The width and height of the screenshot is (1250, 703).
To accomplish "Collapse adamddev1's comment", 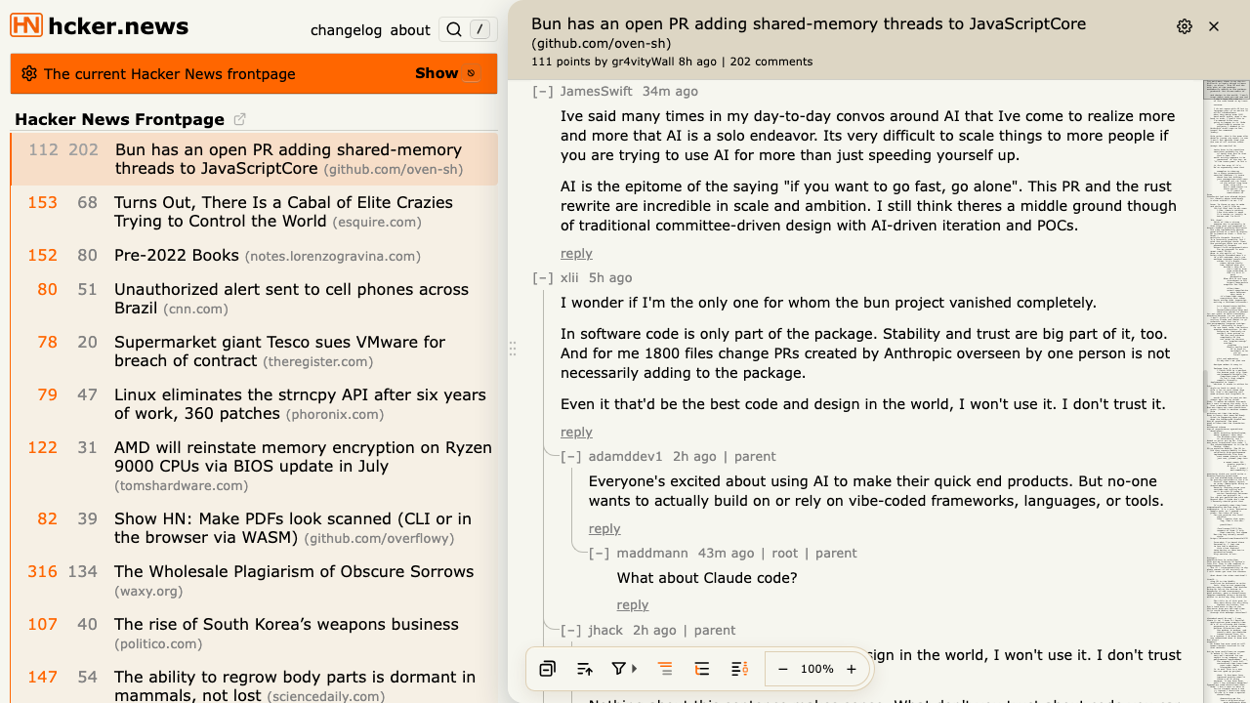I will click(x=571, y=457).
